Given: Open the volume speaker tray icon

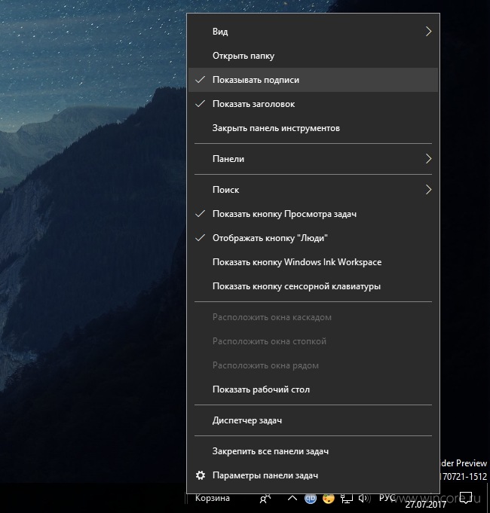Looking at the screenshot, I should click(364, 498).
